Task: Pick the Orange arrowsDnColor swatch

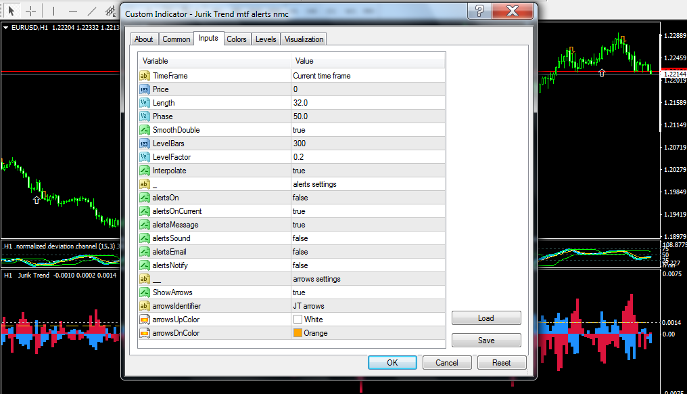Action: click(298, 333)
